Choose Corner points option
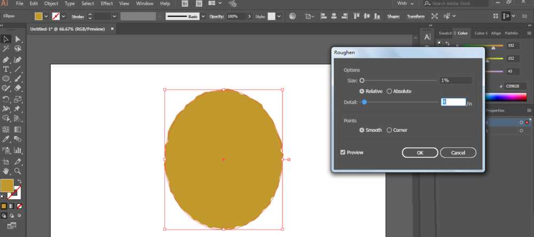 pyautogui.click(x=389, y=130)
